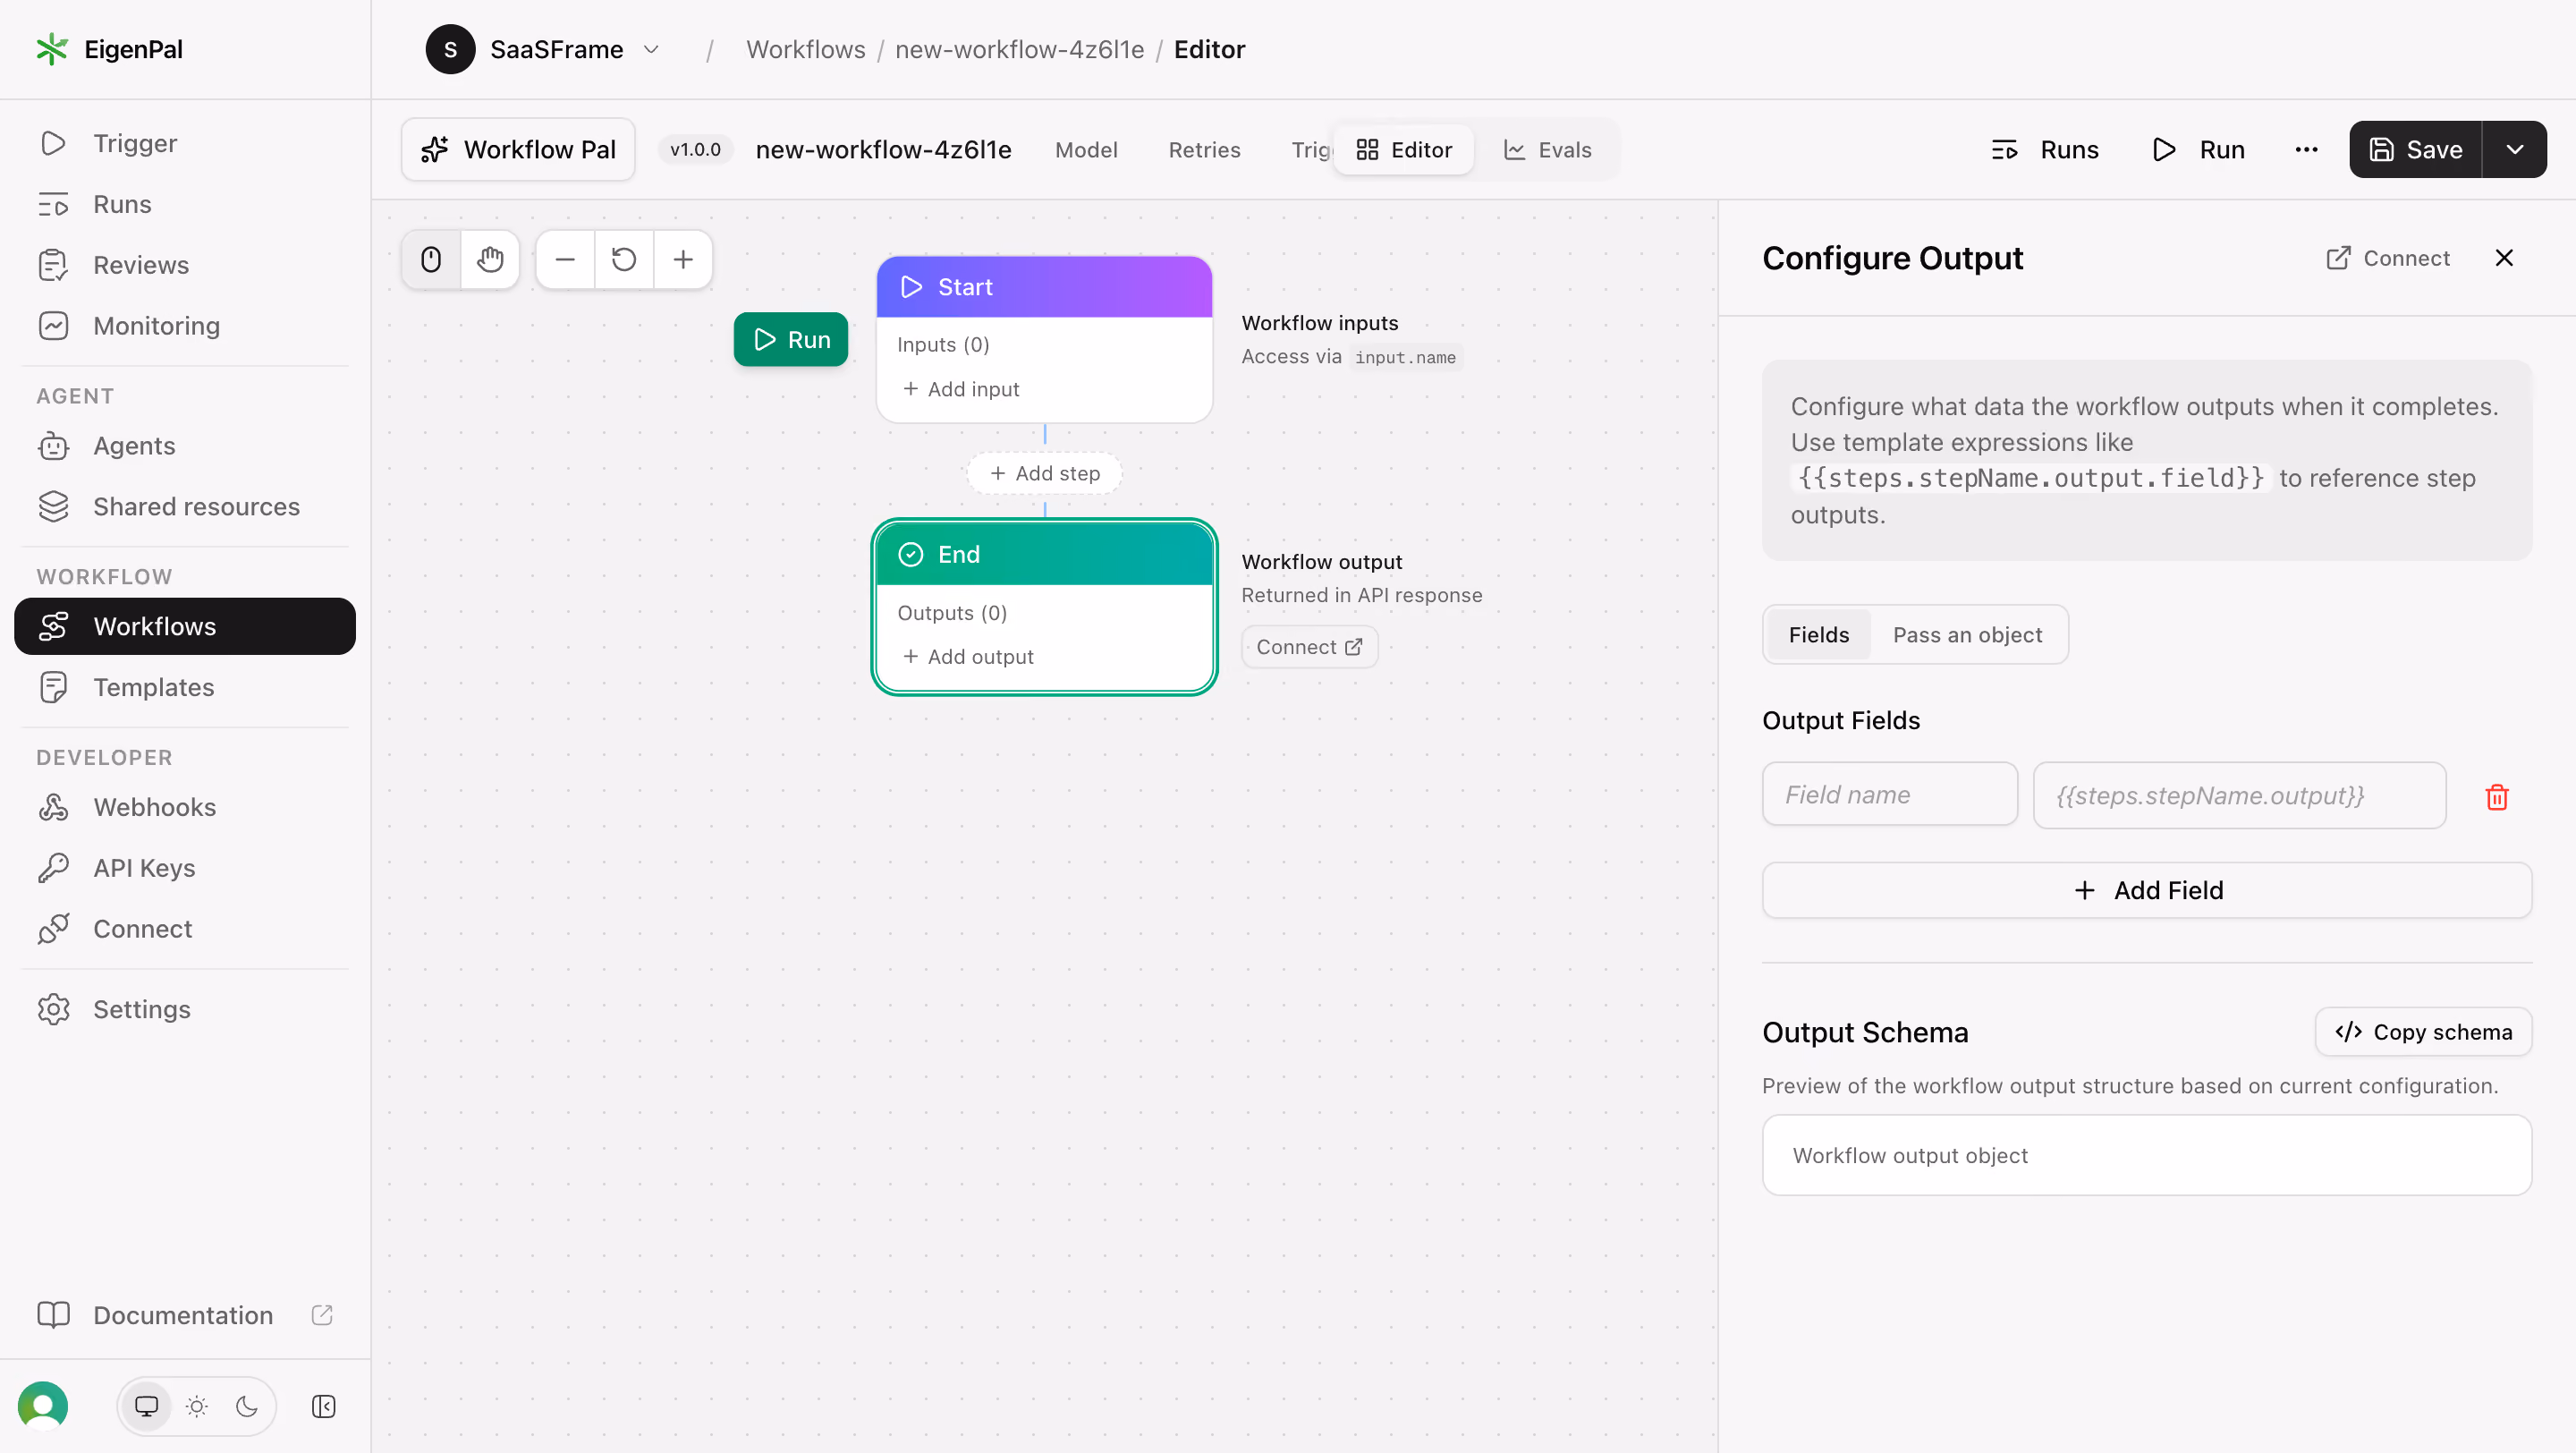Screen dimensions: 2576x1453
Task: Open the Templates page
Action: pos(185,688)
